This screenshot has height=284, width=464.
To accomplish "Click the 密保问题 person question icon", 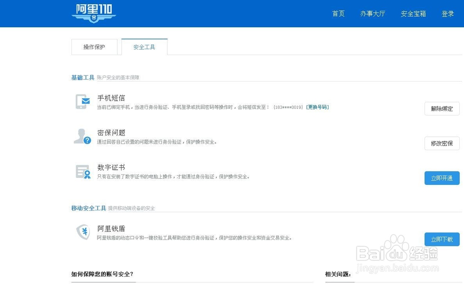I will (x=82, y=137).
